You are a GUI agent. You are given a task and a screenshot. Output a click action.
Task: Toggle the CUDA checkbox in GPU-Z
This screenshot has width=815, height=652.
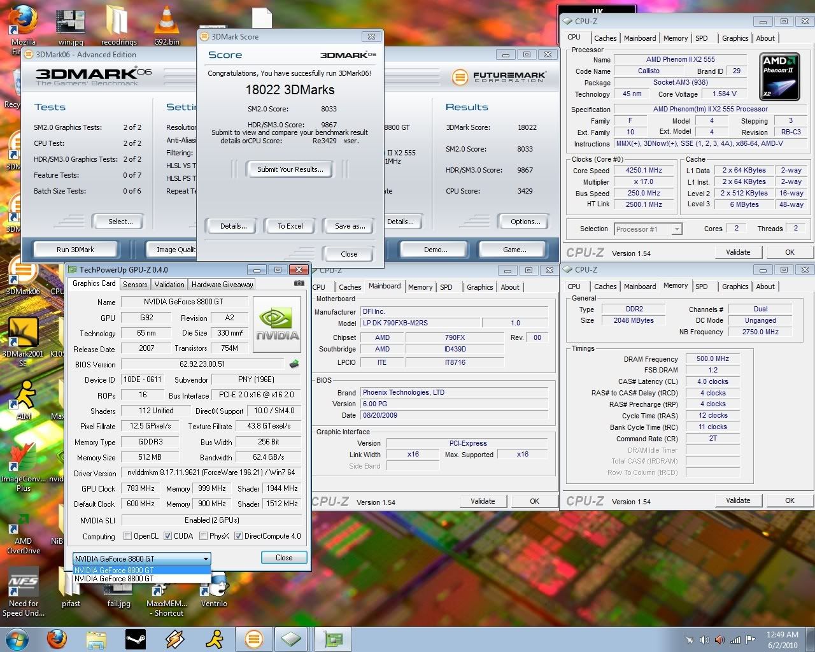coord(168,536)
